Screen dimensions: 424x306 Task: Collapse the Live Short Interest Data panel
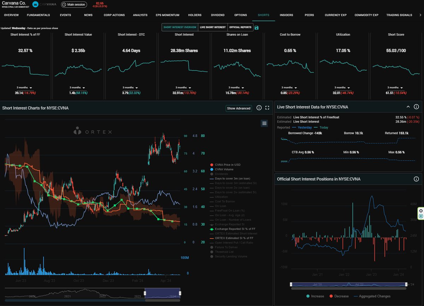(x=408, y=107)
